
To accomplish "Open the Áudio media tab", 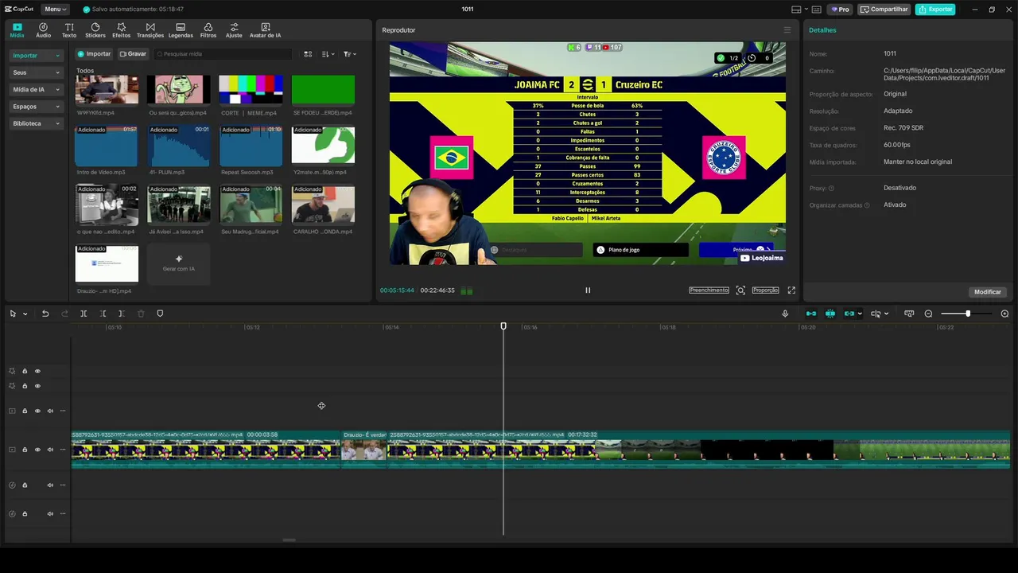I will coord(43,30).
